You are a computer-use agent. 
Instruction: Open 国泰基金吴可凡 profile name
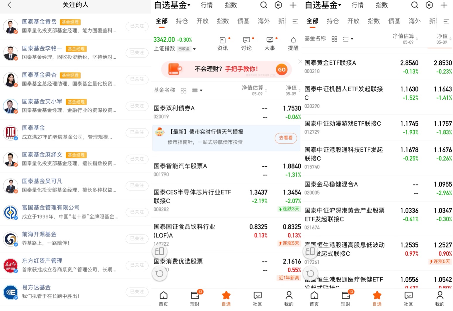42,181
